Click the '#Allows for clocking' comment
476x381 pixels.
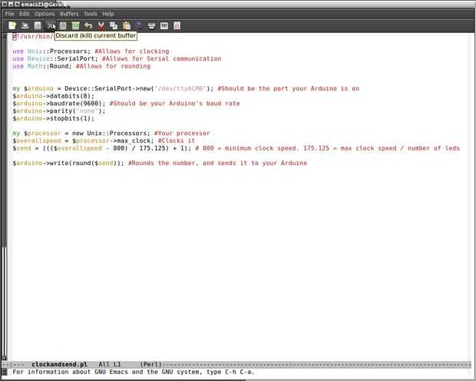pos(132,51)
